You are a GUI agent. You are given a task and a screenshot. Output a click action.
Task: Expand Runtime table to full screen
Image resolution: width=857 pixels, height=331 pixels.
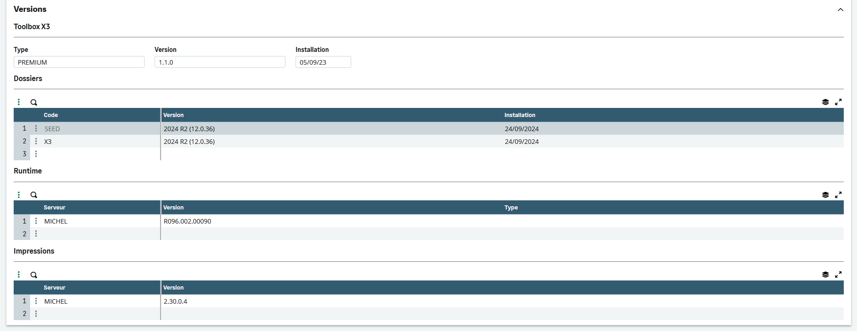click(x=838, y=195)
